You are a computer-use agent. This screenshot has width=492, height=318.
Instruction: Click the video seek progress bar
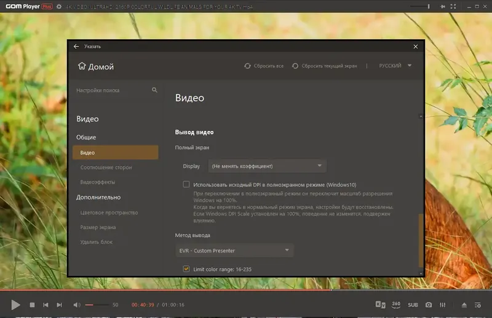[x=246, y=290]
